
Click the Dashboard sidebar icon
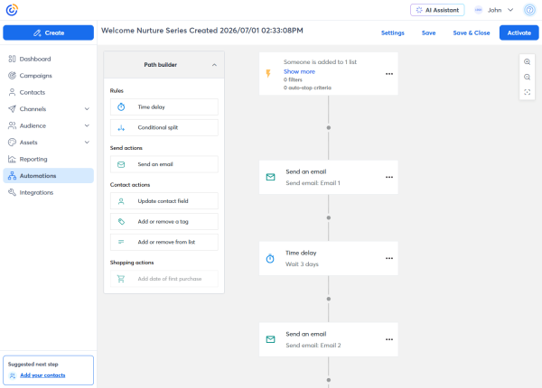(x=12, y=59)
